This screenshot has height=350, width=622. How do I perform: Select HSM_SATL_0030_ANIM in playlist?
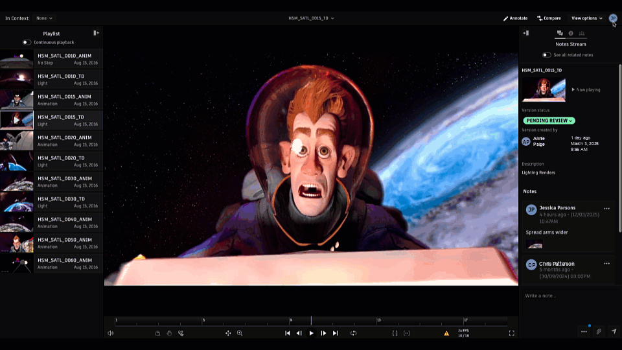[x=52, y=181]
